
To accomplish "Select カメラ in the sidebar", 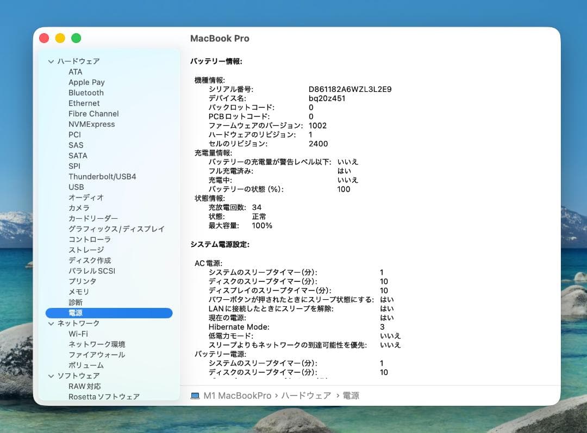I will point(79,208).
